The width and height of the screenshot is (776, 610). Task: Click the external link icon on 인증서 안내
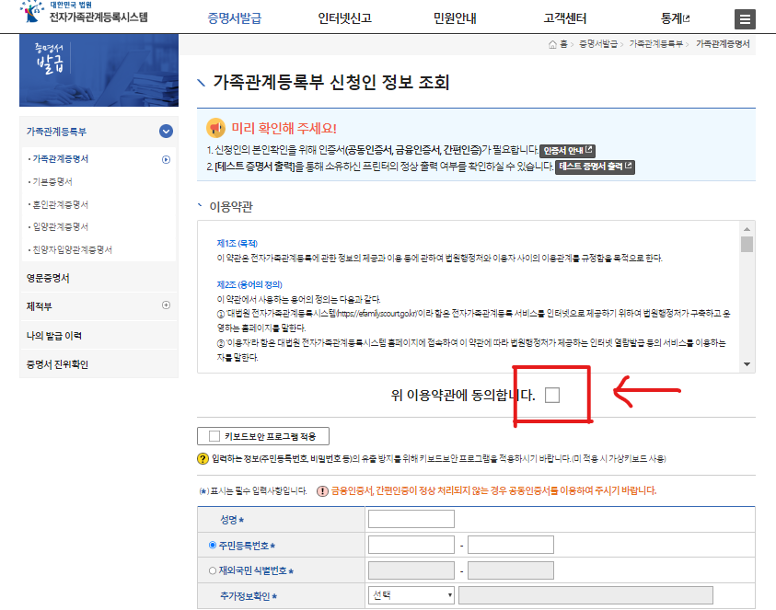[589, 148]
